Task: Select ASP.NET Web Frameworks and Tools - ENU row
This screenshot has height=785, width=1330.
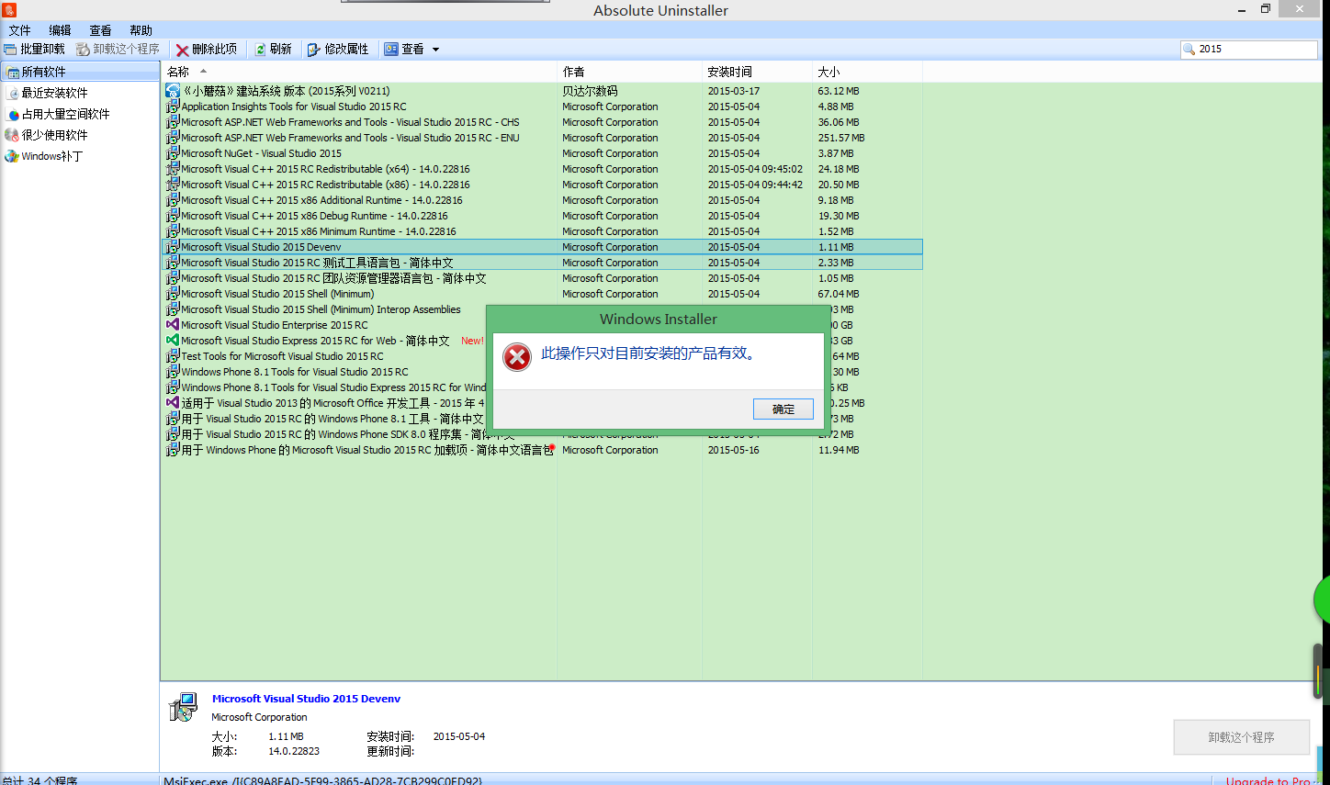Action: pyautogui.click(x=542, y=138)
